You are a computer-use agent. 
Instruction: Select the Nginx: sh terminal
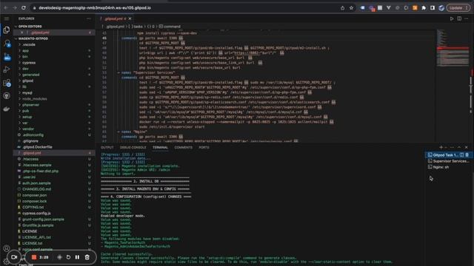pyautogui.click(x=448, y=167)
